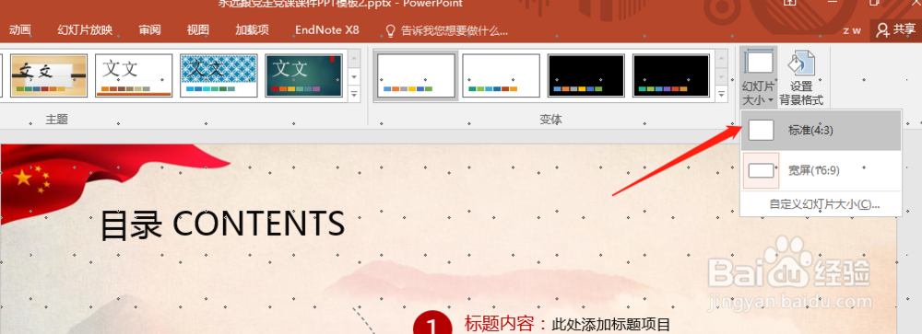Viewport: 922px width, 334px height.
Task: Select the dark teal 文文 theme
Action: [x=303, y=75]
